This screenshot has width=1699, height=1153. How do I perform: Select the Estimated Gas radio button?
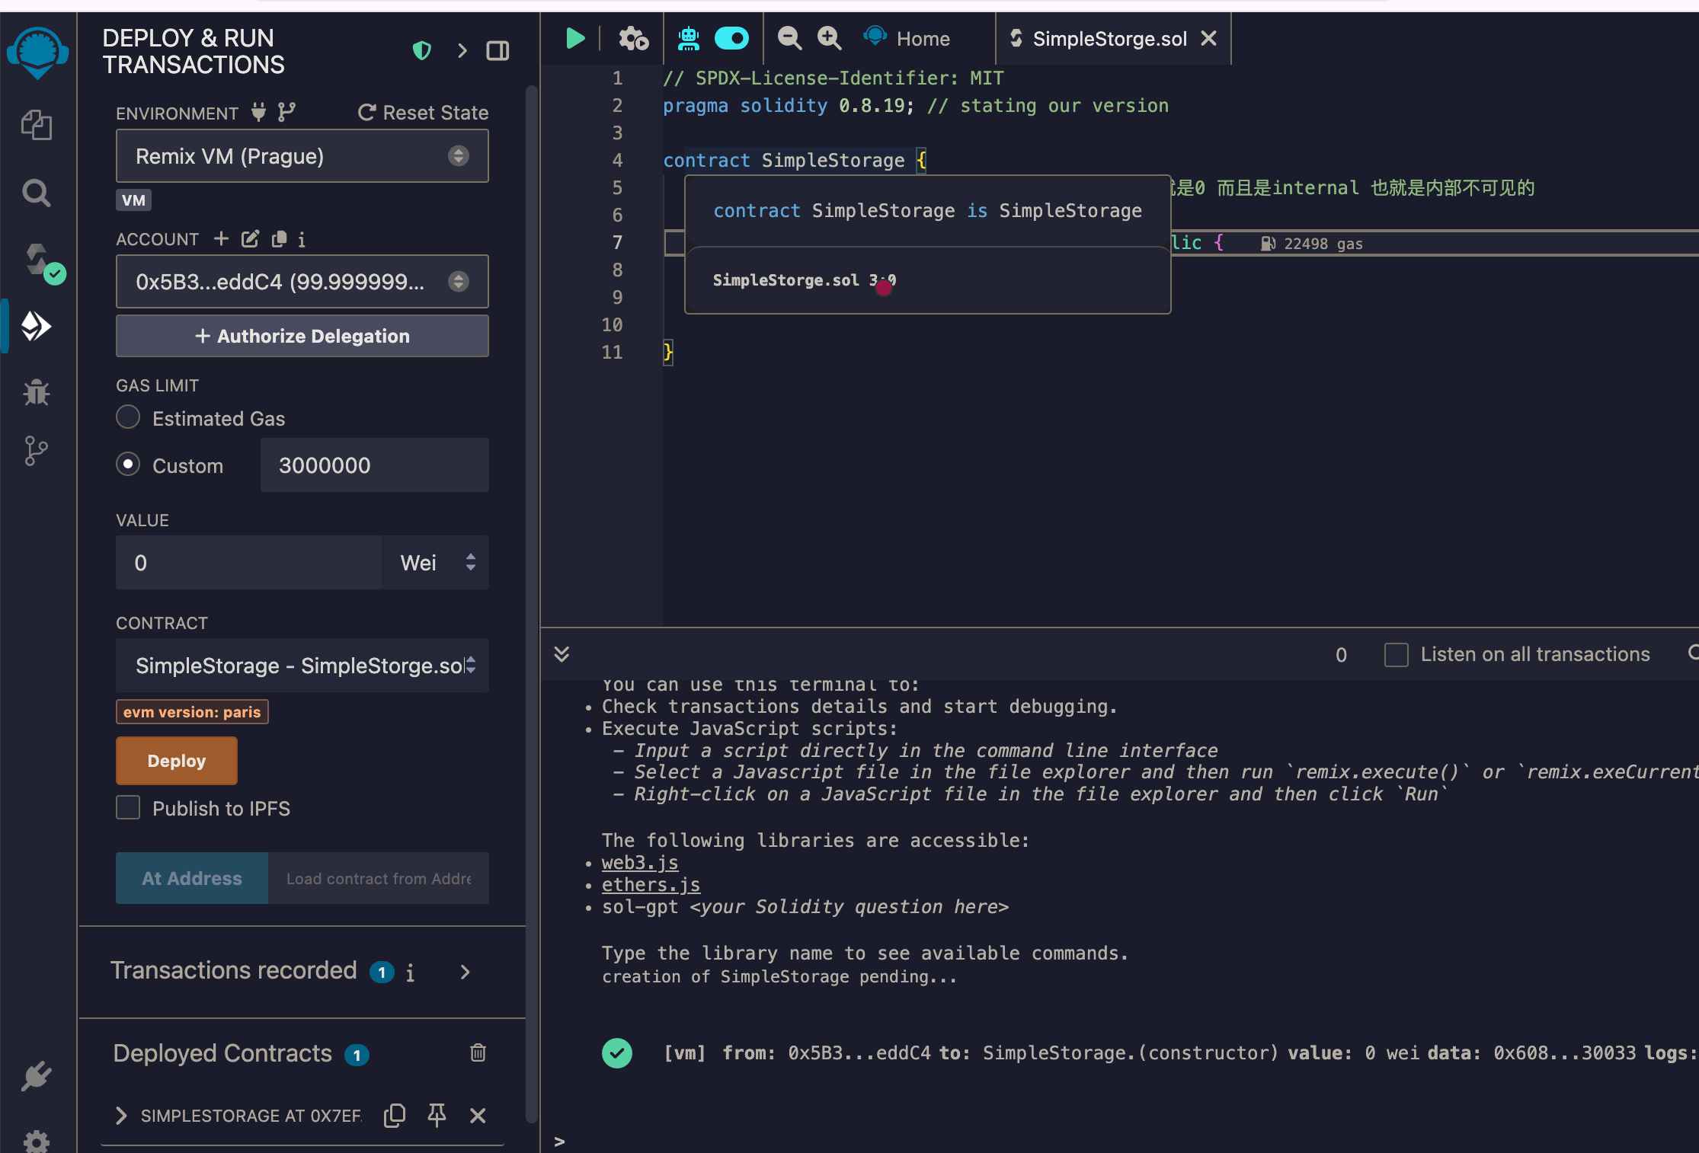click(x=128, y=417)
